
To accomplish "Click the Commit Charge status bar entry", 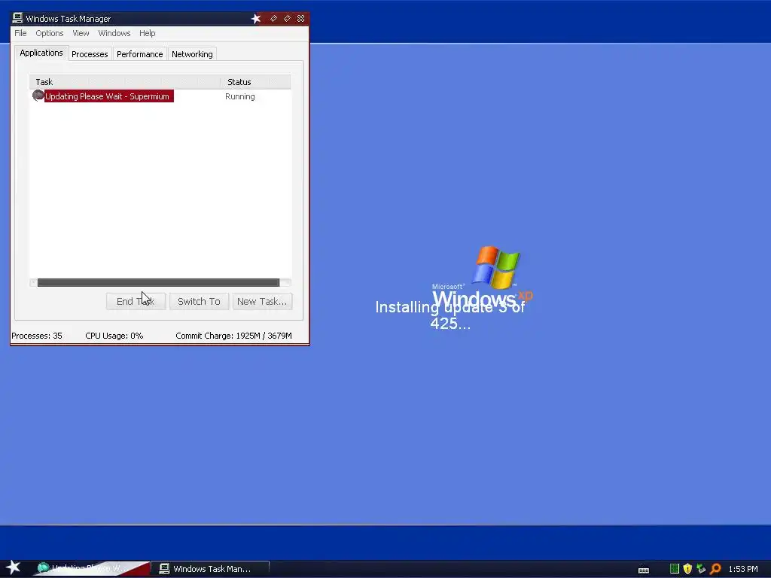I will [x=233, y=336].
